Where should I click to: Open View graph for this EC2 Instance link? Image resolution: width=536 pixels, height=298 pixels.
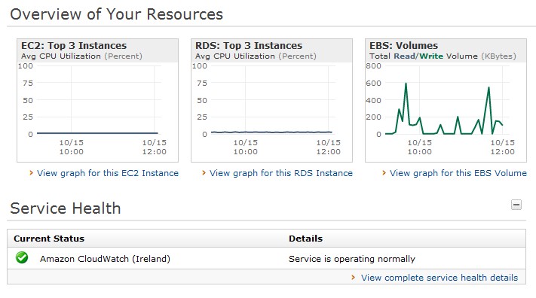[108, 173]
